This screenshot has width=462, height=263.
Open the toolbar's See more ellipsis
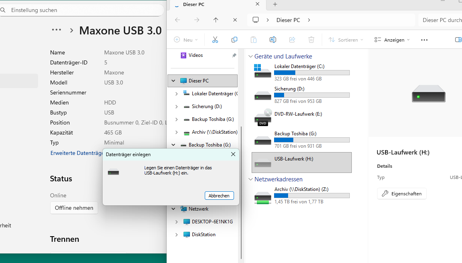pyautogui.click(x=424, y=40)
